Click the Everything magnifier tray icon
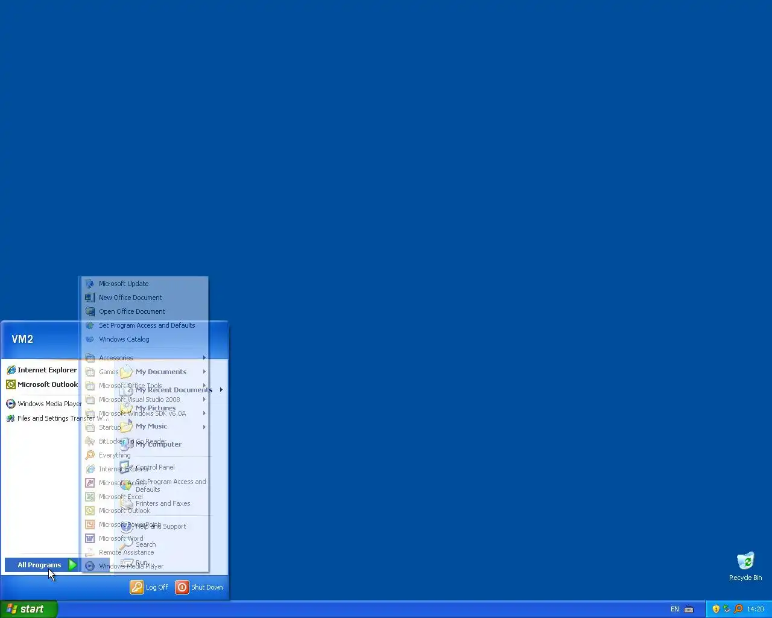 click(738, 609)
